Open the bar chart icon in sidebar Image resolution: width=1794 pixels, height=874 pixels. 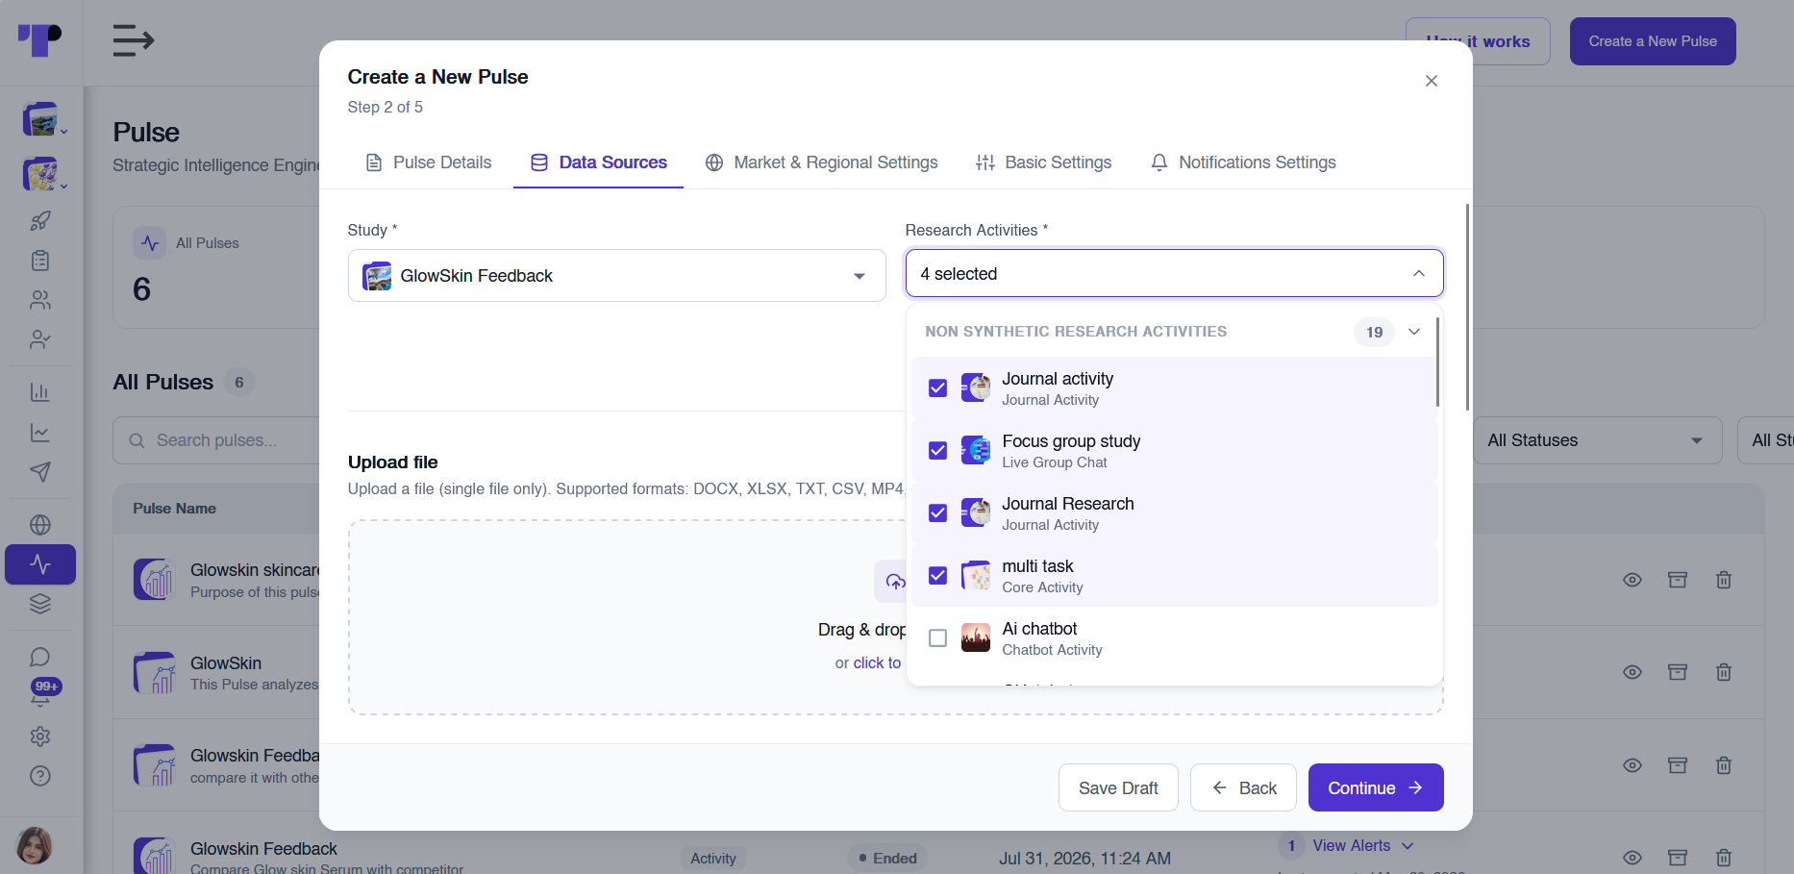tap(40, 392)
